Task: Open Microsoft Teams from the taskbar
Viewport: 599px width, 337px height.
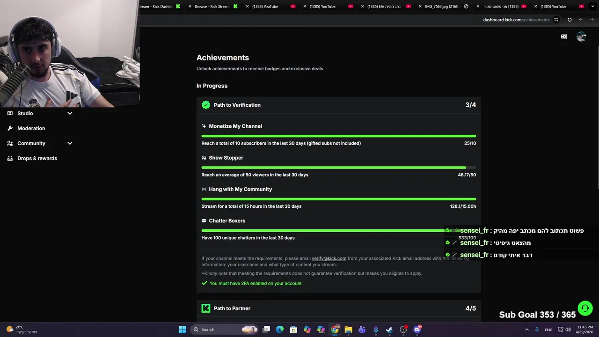Action: (362, 330)
